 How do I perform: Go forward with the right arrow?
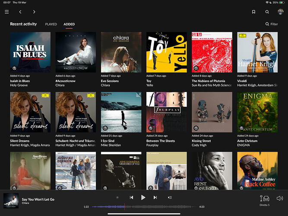tap(34, 12)
